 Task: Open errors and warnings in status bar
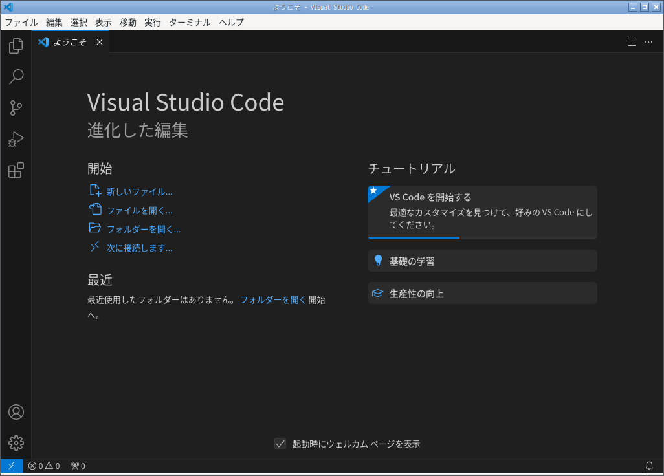coord(44,466)
